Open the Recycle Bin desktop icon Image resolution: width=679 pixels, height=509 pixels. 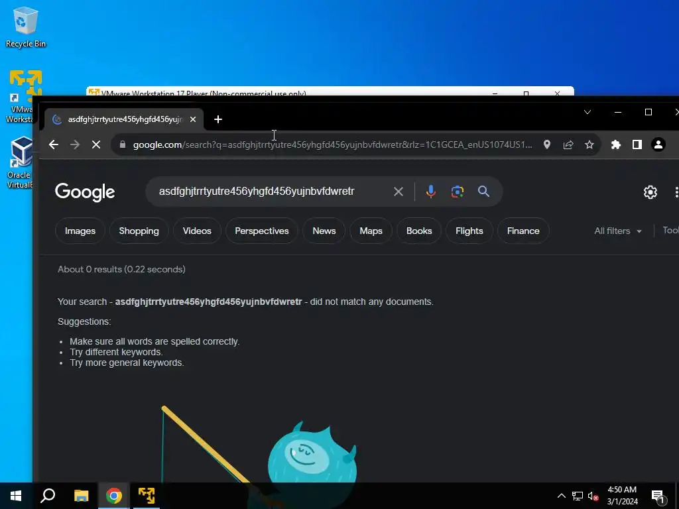(x=26, y=27)
